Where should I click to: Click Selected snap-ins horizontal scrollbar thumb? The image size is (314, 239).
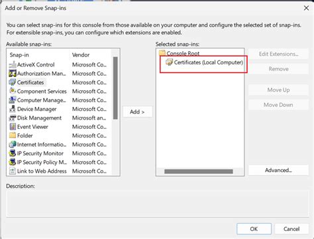click(199, 171)
